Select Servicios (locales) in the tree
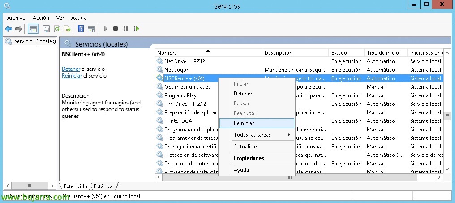The width and height of the screenshot is (455, 203). [35, 41]
